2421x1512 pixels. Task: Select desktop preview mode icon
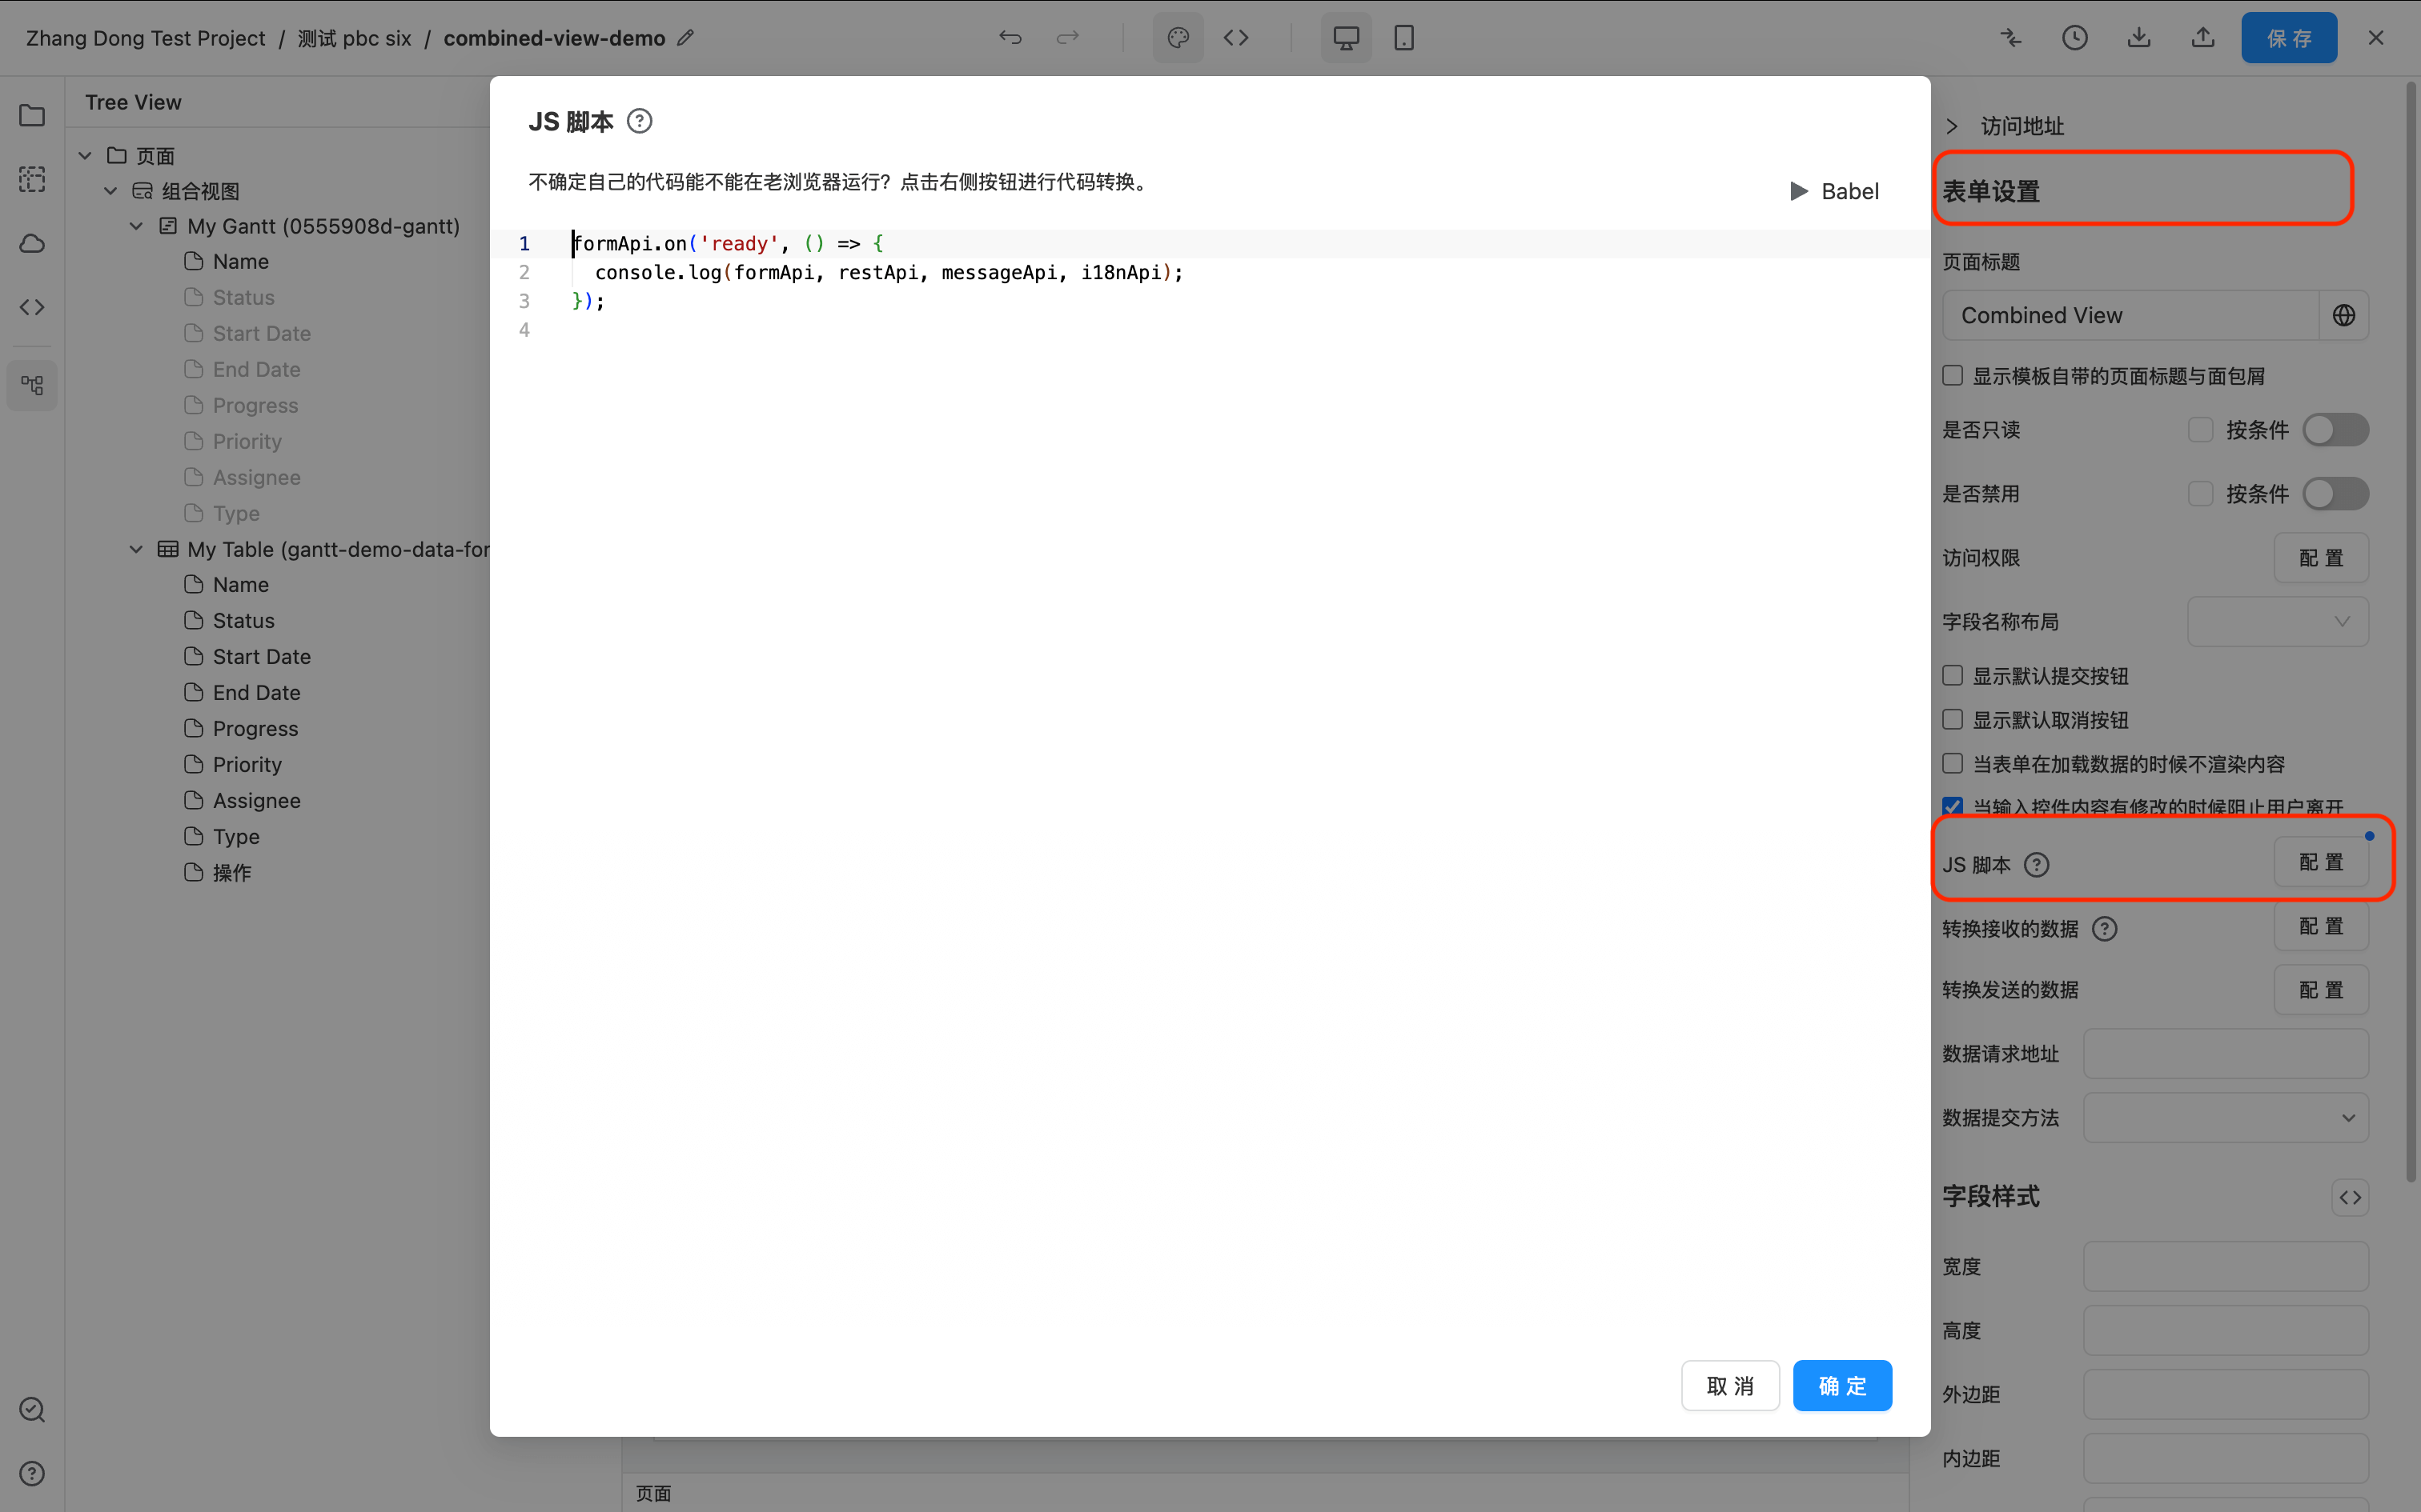pyautogui.click(x=1347, y=38)
